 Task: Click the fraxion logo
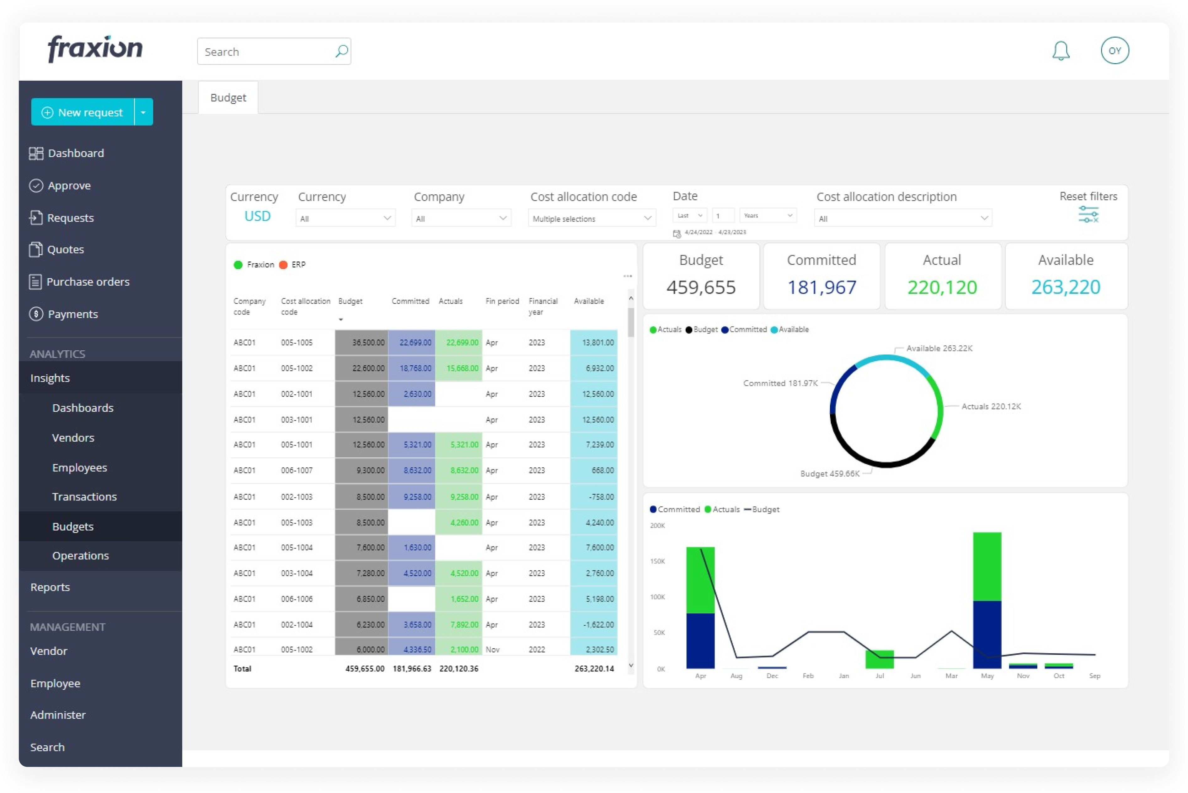pos(95,49)
